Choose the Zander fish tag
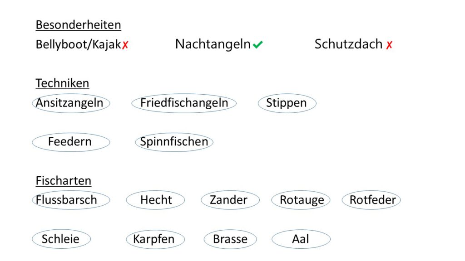This screenshot has height=261, width=465. [x=230, y=200]
